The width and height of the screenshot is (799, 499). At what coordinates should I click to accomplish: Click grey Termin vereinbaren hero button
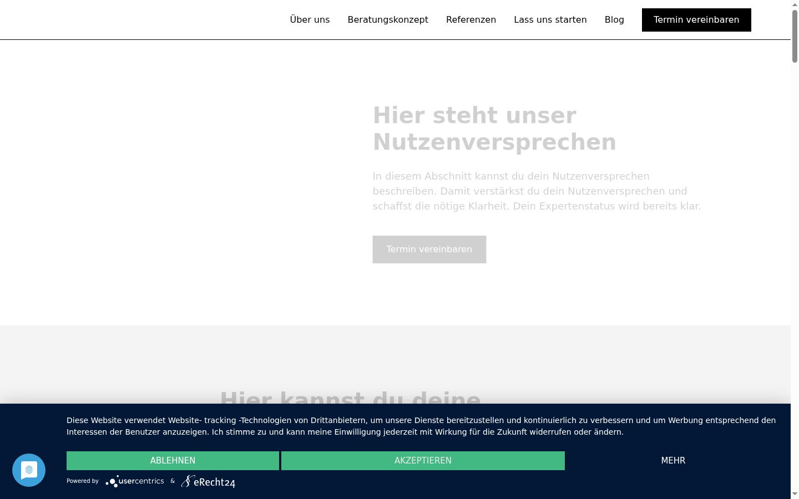[x=429, y=249]
